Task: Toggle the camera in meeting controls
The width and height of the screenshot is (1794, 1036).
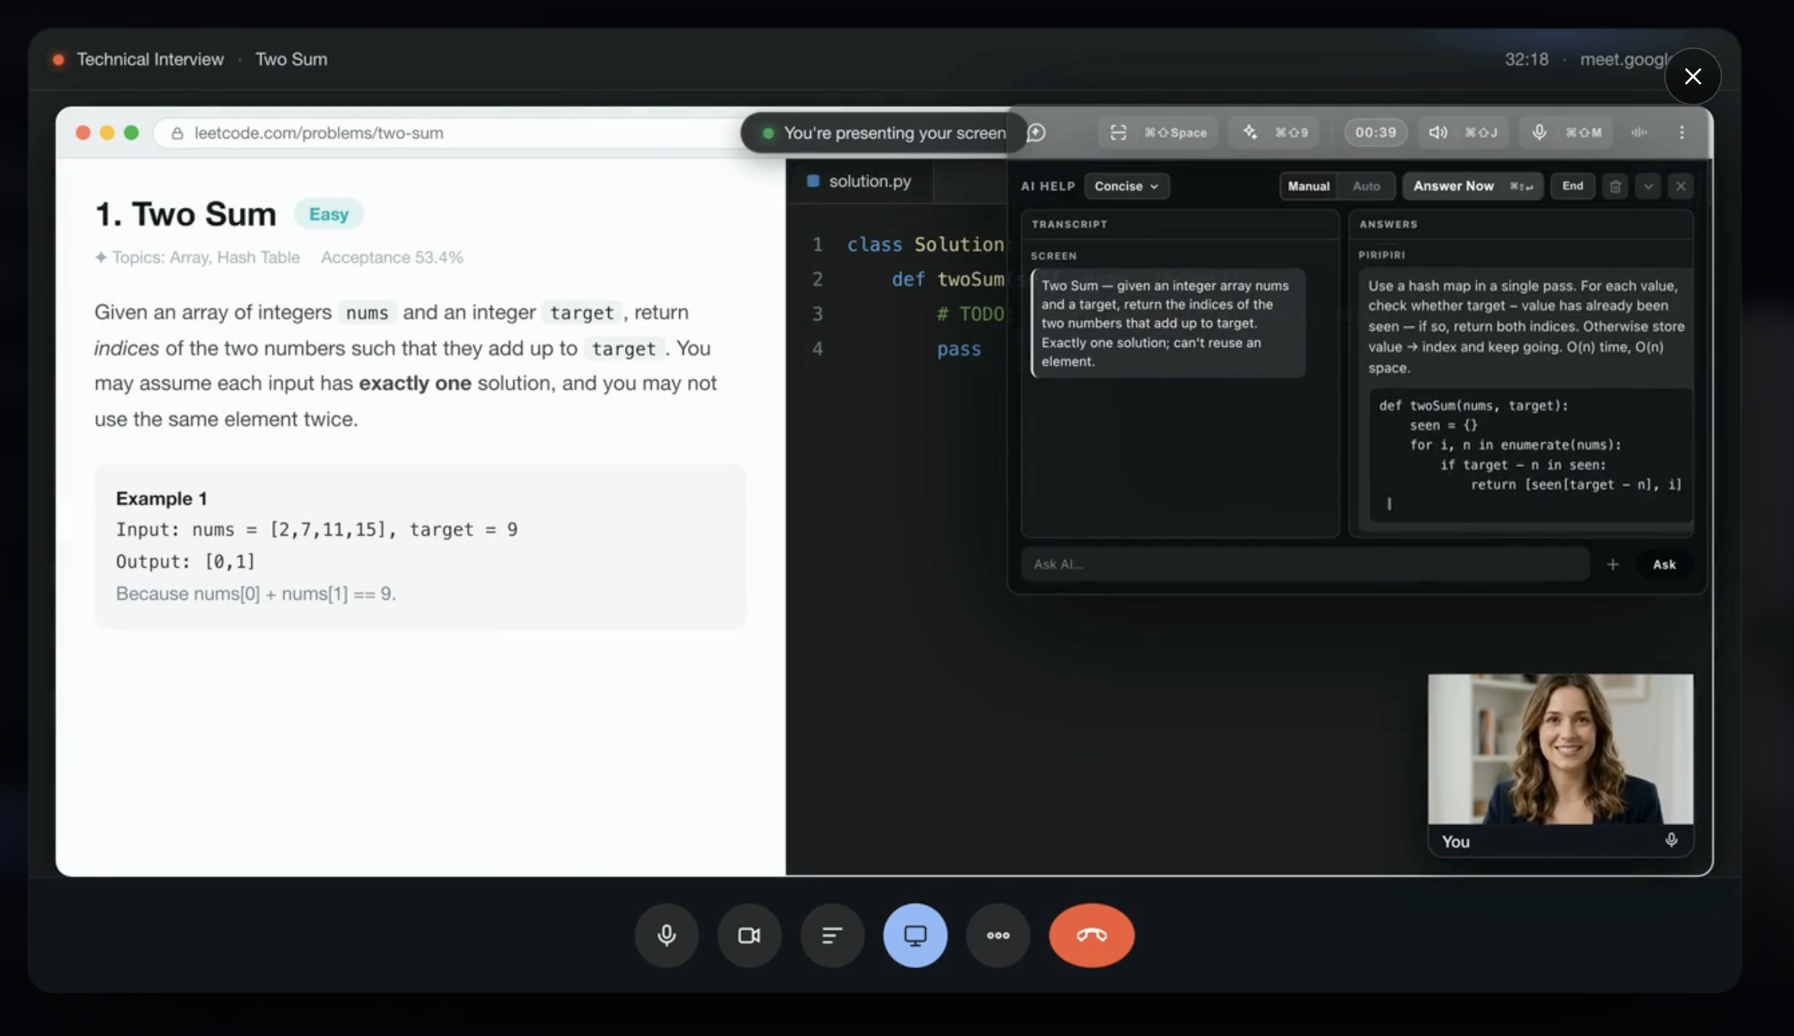Action: coord(749,935)
